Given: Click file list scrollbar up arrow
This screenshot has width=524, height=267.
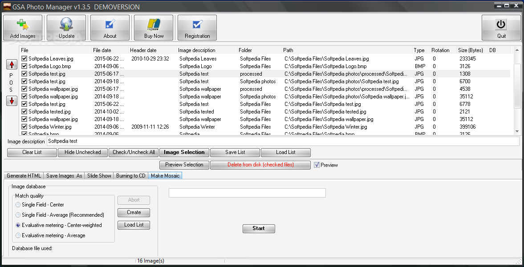Looking at the screenshot, I should [517, 50].
